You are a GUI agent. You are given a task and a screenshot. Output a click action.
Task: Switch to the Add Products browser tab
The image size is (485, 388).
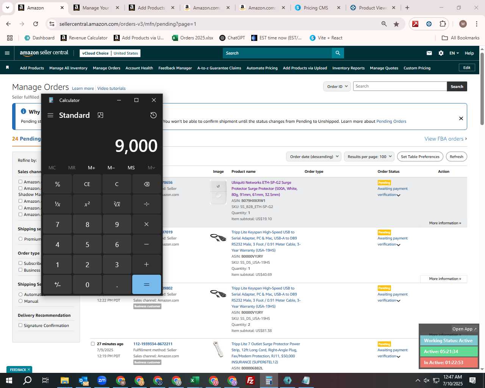click(x=152, y=8)
